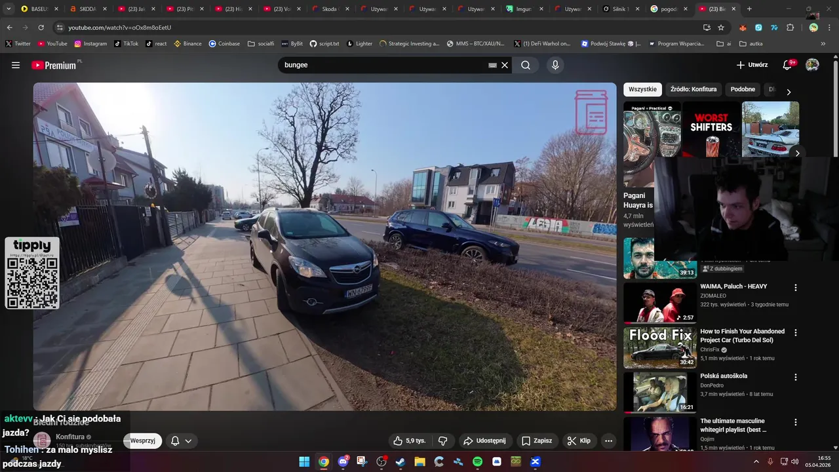Click the Utwórz create button

click(x=752, y=65)
